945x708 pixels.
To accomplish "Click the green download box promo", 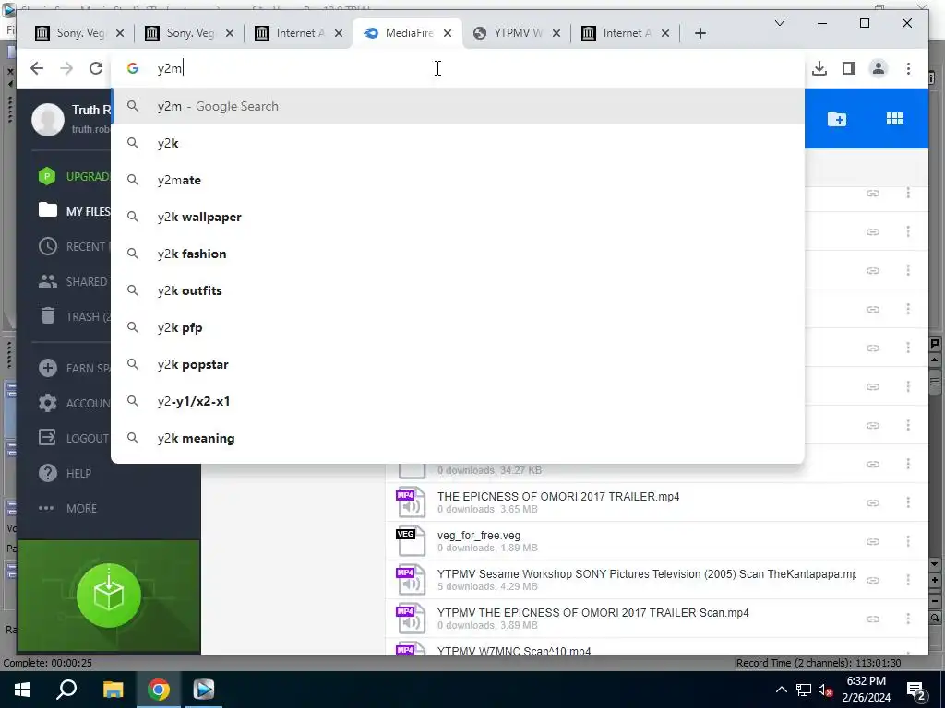I will pos(109,596).
